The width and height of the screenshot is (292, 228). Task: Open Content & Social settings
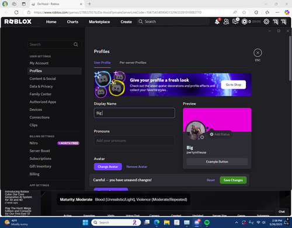[54, 79]
